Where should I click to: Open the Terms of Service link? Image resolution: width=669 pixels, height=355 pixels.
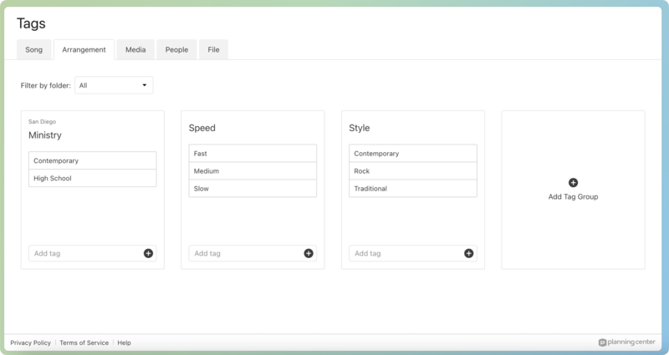pyautogui.click(x=84, y=342)
